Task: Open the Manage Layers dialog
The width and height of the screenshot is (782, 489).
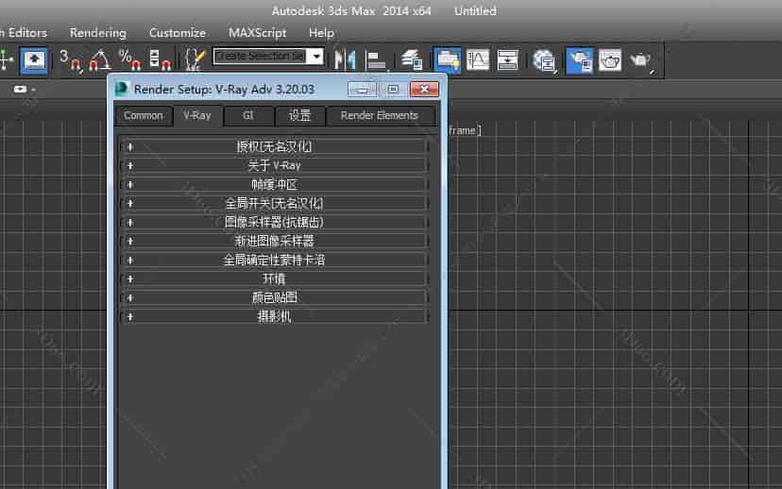Action: point(412,59)
